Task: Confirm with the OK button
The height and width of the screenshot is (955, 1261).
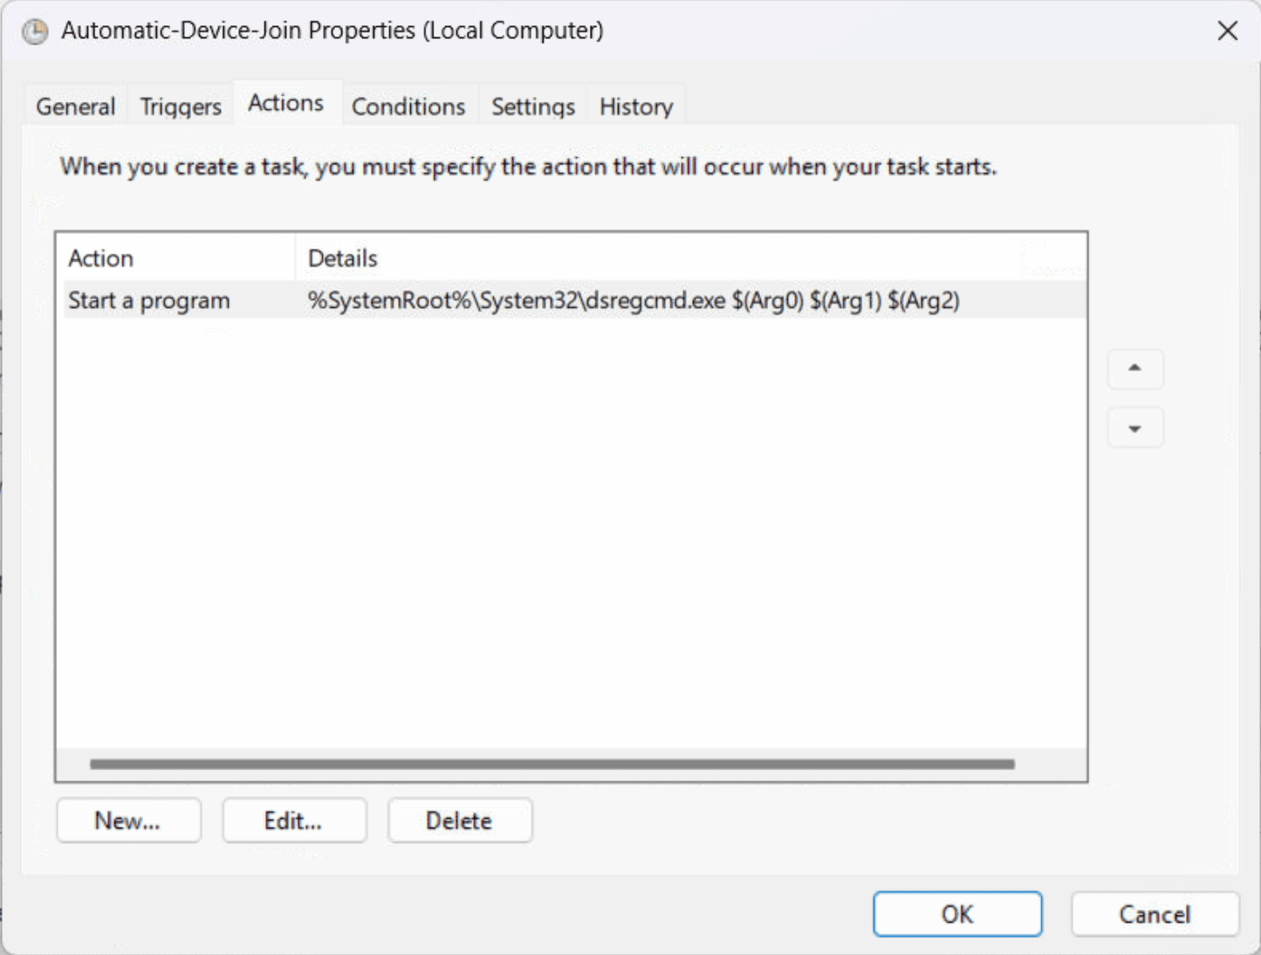Action: (956, 914)
